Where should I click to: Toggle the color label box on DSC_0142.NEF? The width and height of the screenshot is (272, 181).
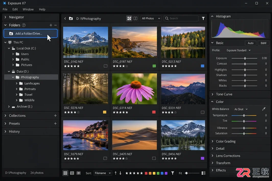[105, 66]
